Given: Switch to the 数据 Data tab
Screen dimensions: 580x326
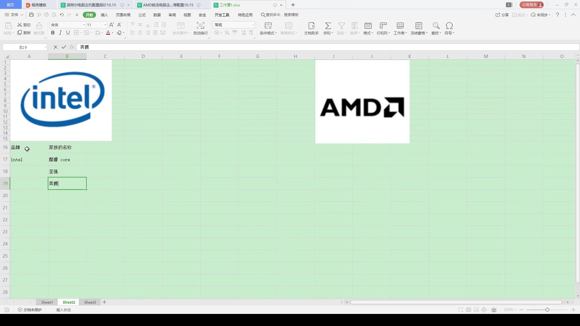Looking at the screenshot, I should [x=157, y=15].
